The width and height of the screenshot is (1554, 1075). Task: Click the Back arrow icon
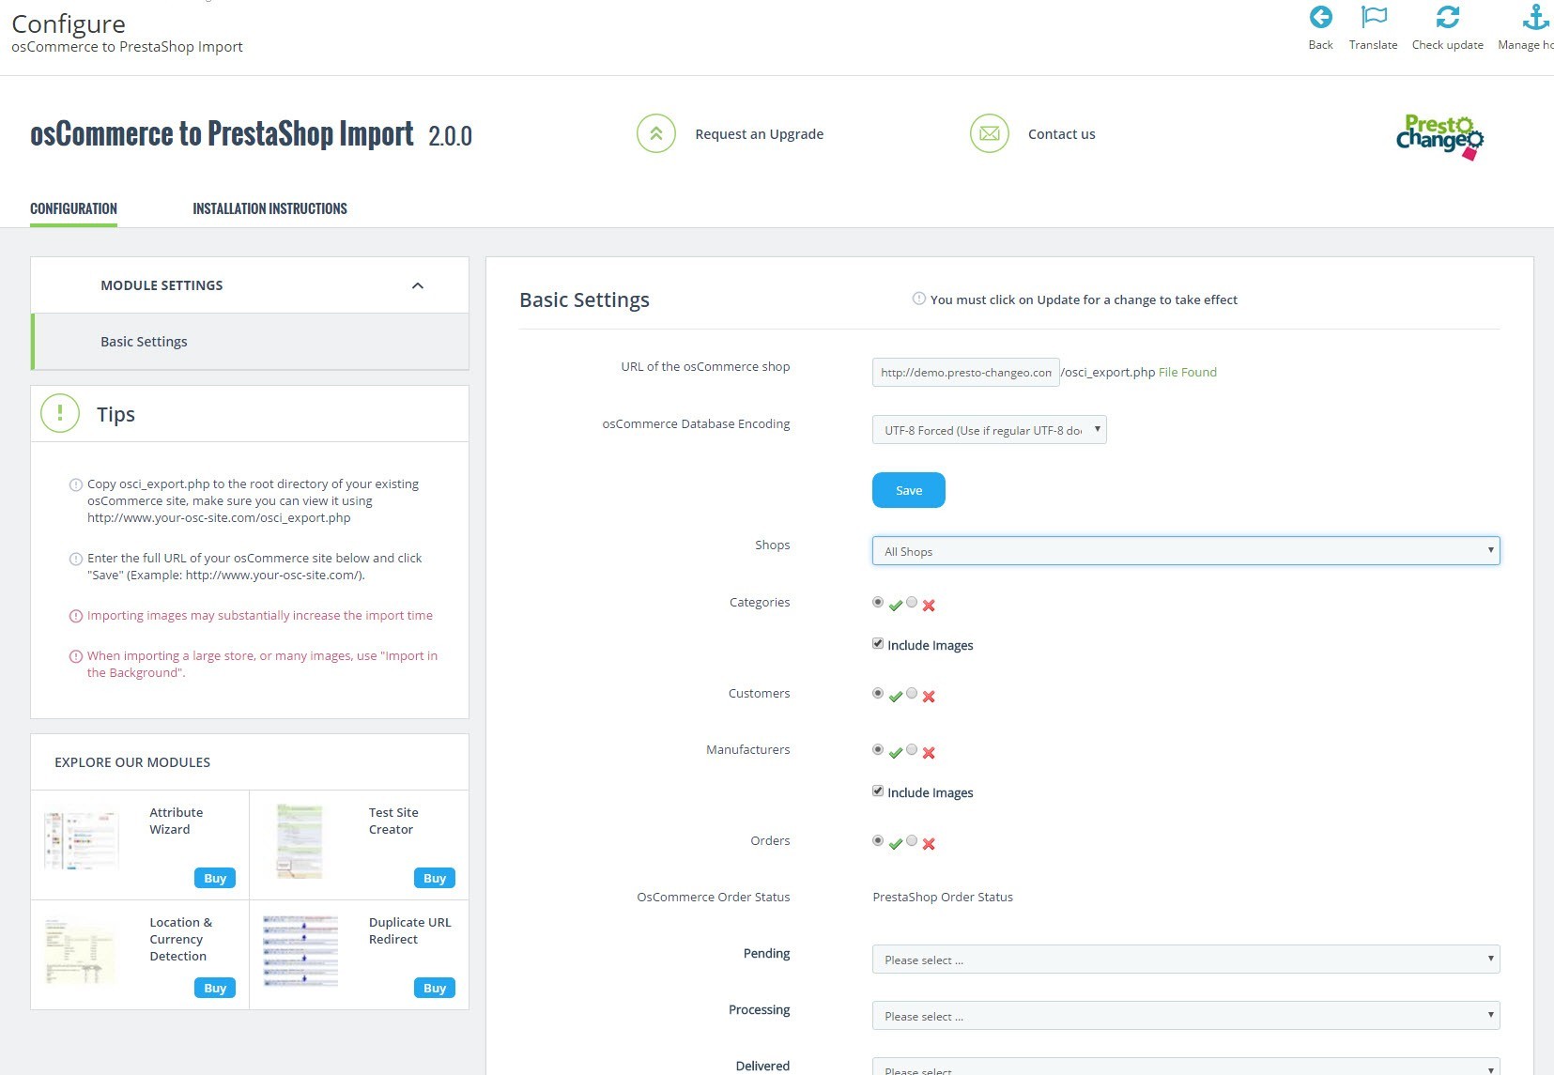pos(1320,17)
